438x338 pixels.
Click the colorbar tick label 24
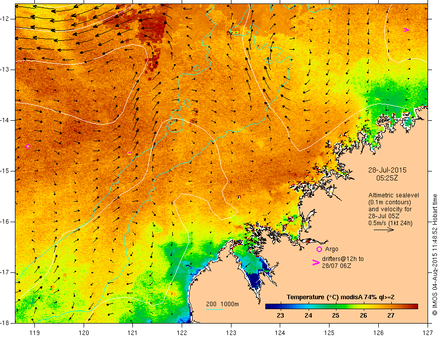point(308,316)
